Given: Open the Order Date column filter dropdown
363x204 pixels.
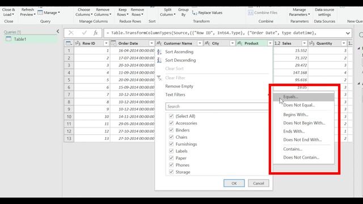Looking at the screenshot, I should (151, 43).
